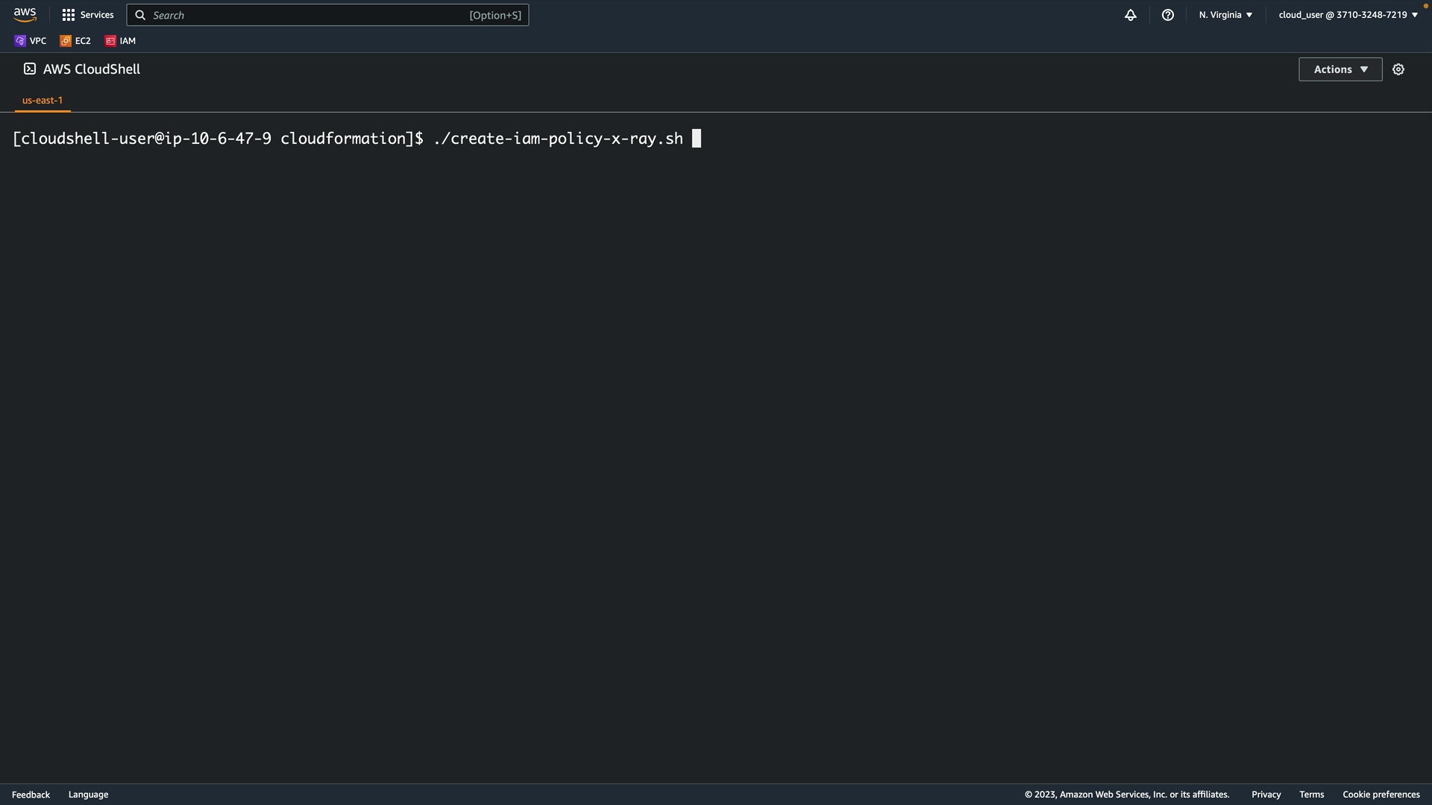Expand the Actions dropdown
The image size is (1432, 805).
point(1340,69)
